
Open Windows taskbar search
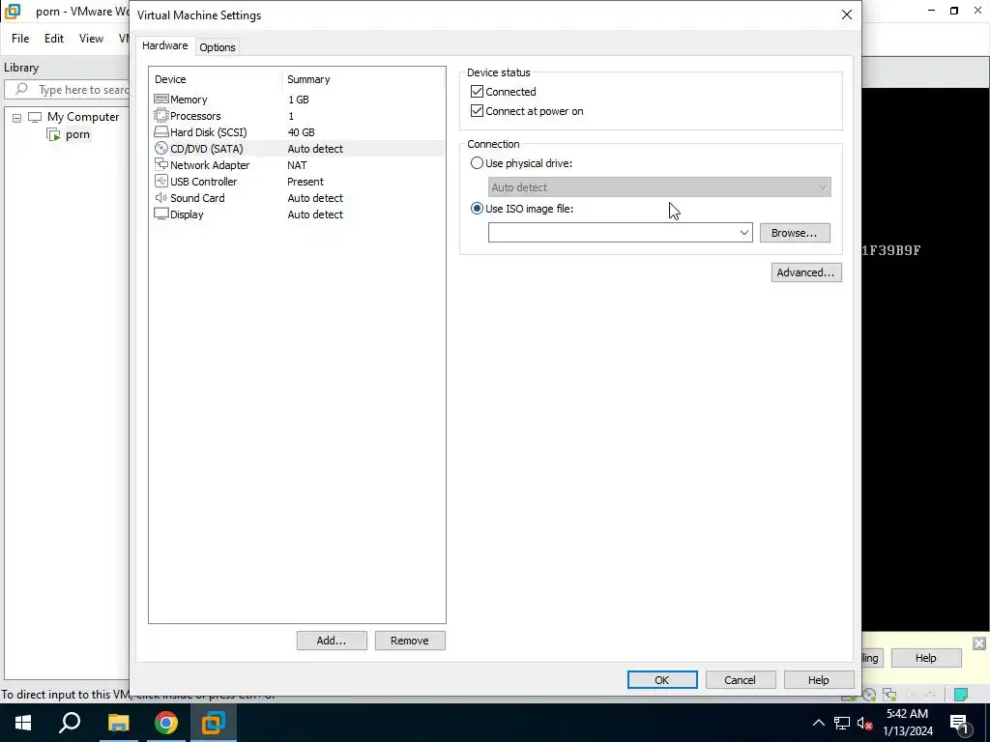tap(70, 723)
